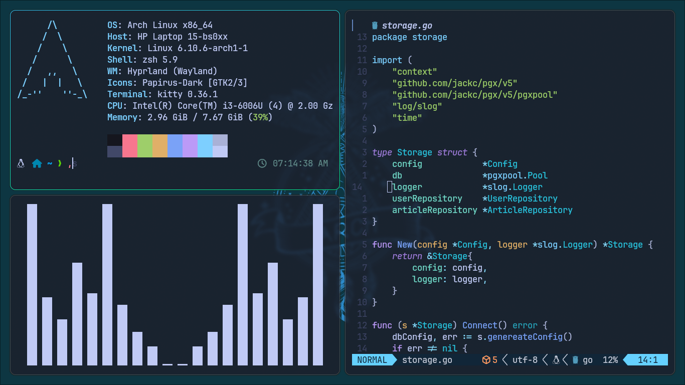Click the clock icon next to the time
685x385 pixels.
pyautogui.click(x=262, y=163)
